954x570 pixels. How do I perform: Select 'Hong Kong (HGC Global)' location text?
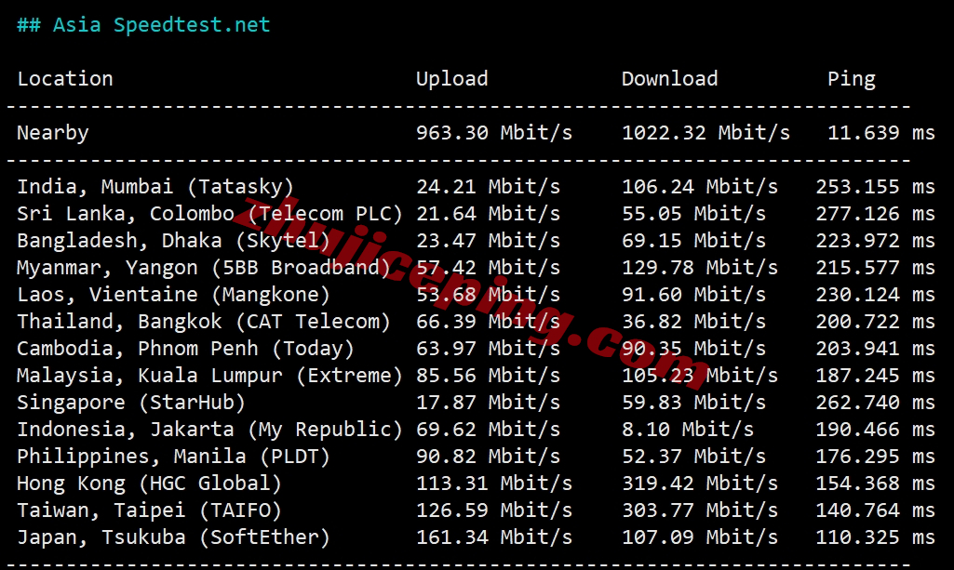coord(150,484)
